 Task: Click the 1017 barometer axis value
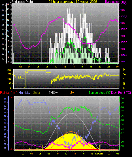click(x=123, y=23)
